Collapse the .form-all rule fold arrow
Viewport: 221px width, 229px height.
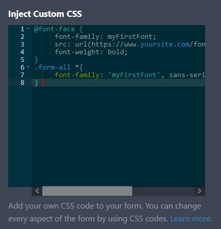tap(28, 67)
